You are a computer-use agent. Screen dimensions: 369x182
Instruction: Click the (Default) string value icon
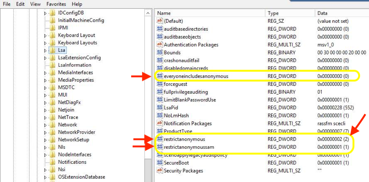tap(160, 21)
